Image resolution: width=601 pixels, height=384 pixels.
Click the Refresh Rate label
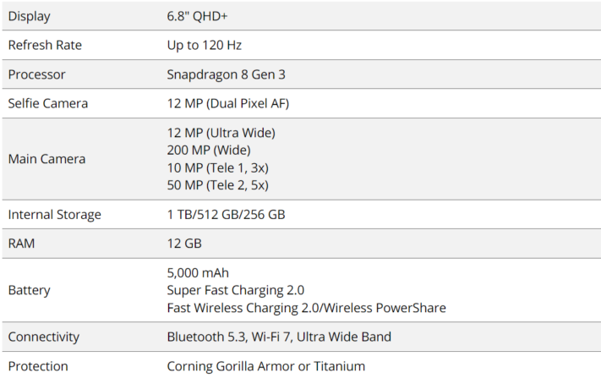tap(45, 45)
